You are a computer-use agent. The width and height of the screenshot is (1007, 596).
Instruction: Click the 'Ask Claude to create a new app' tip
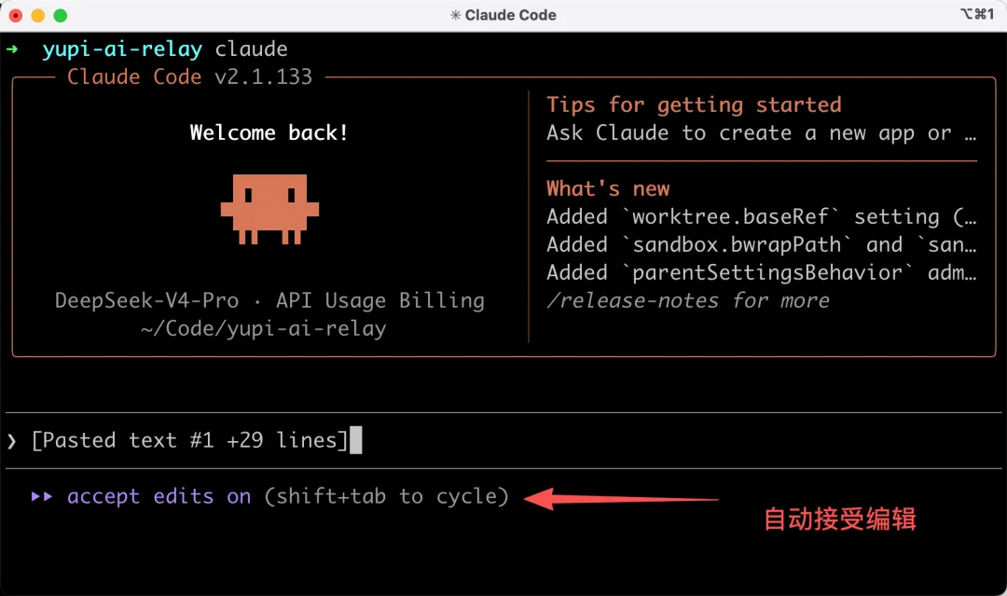[762, 133]
